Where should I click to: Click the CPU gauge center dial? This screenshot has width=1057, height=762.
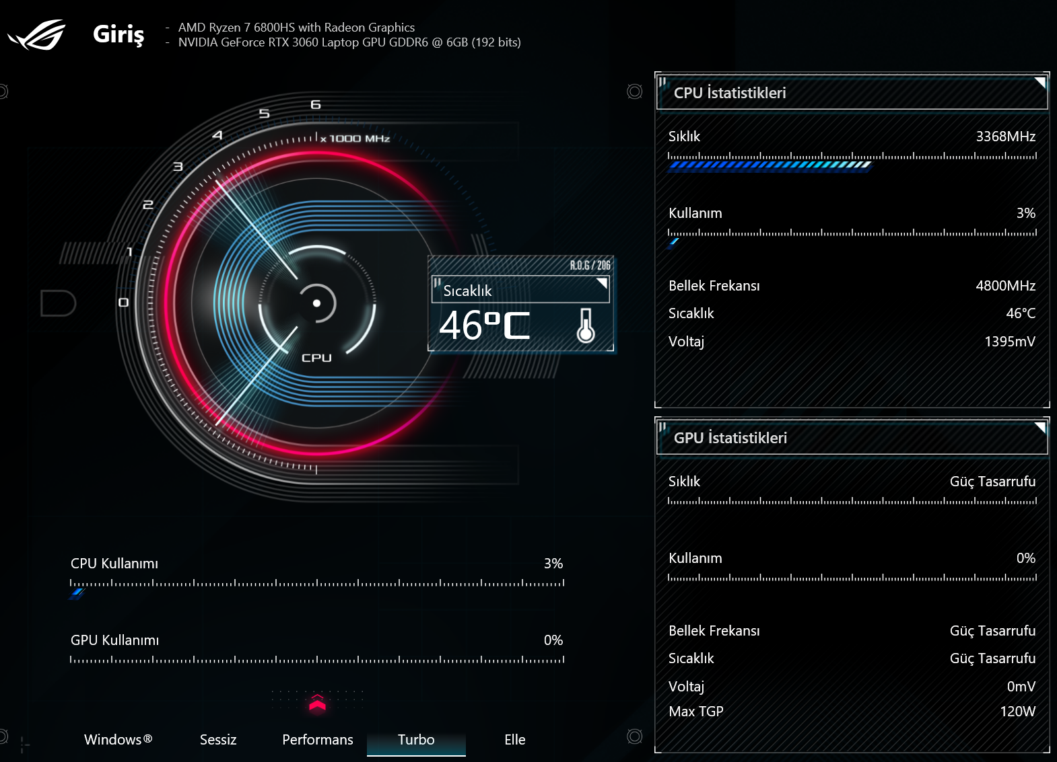tap(316, 303)
